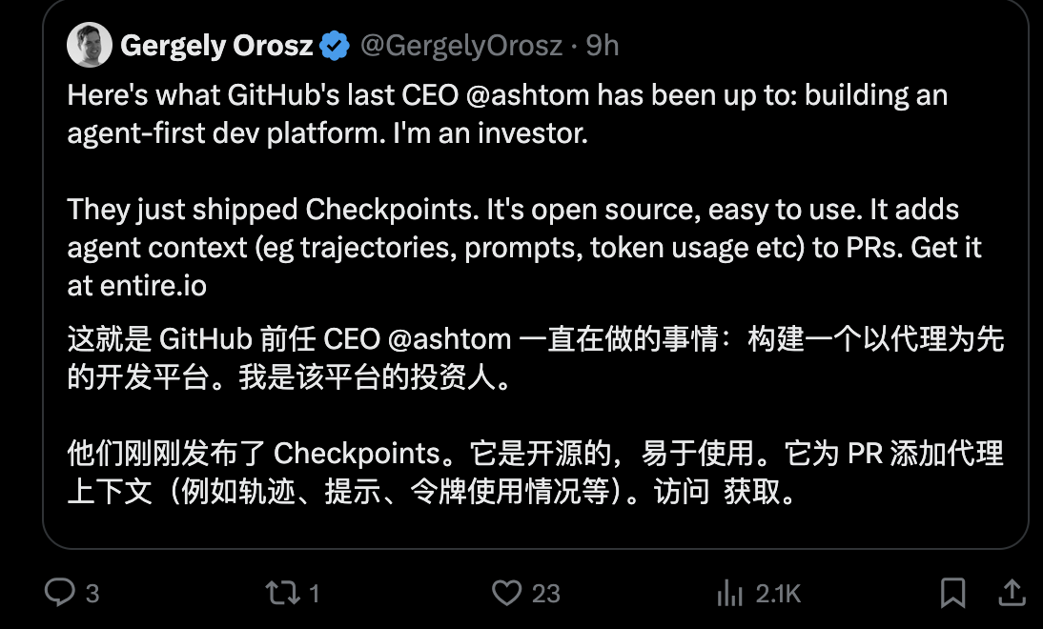Click the Chinese translated Checkpoints paragraph
Viewport: 1043px width, 629px height.
click(x=534, y=473)
